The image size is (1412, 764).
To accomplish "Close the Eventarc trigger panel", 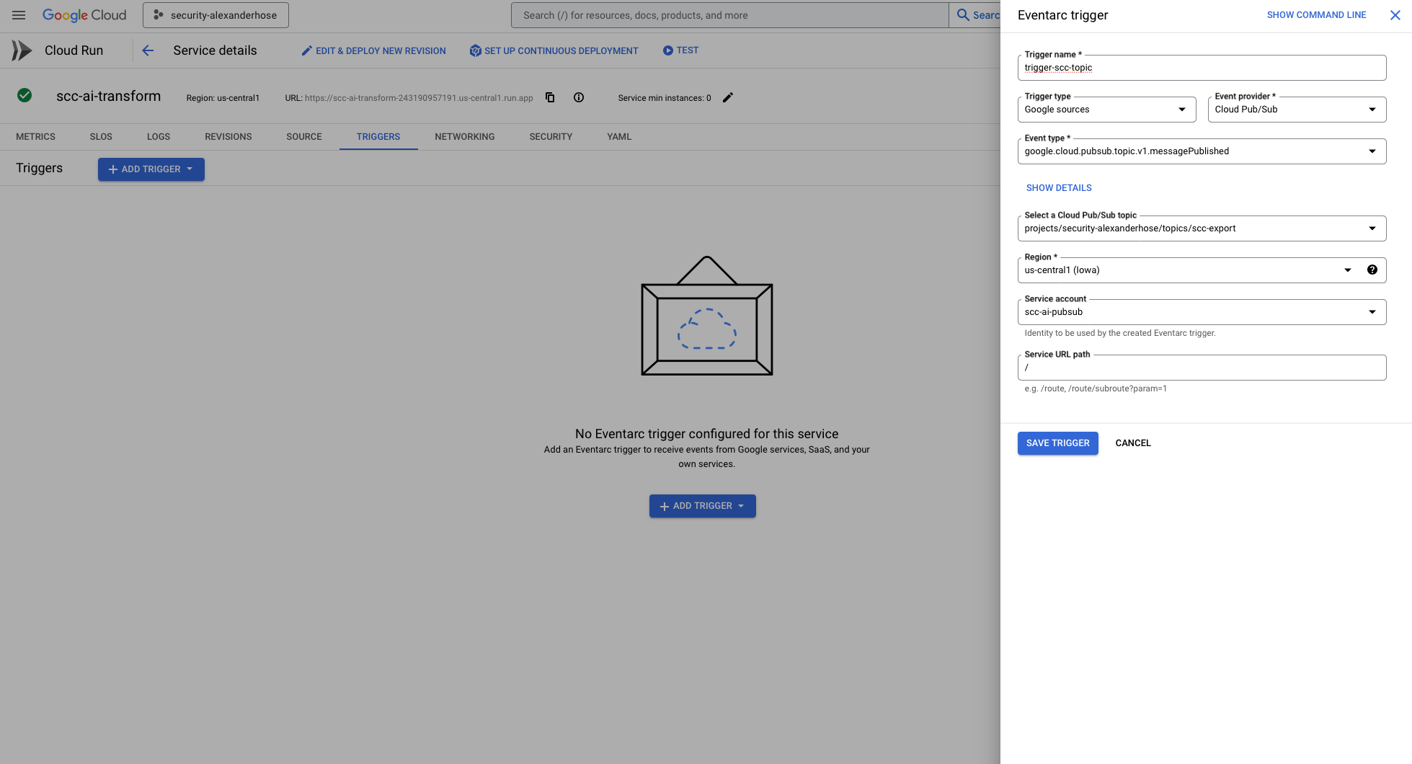I will tap(1395, 15).
